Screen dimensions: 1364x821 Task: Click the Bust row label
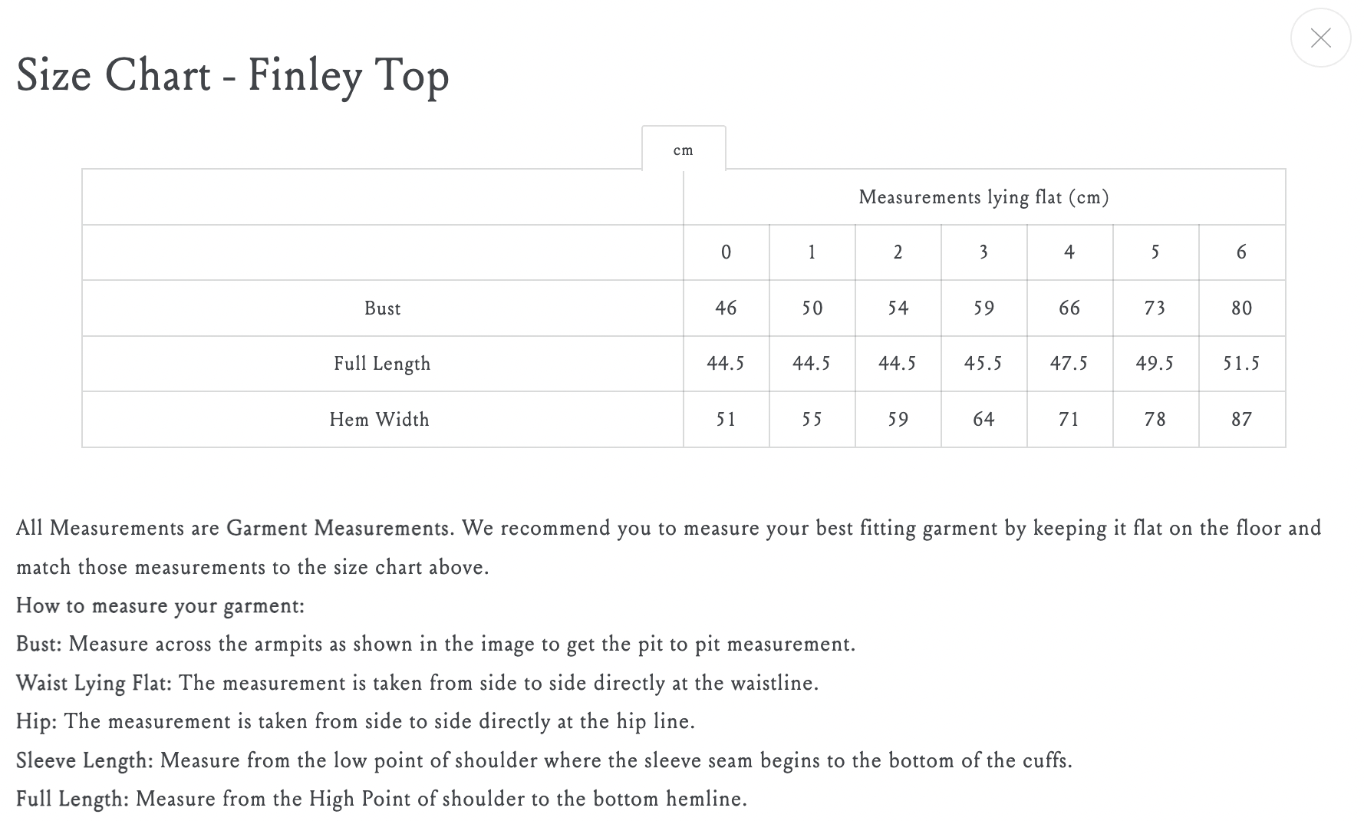coord(383,308)
